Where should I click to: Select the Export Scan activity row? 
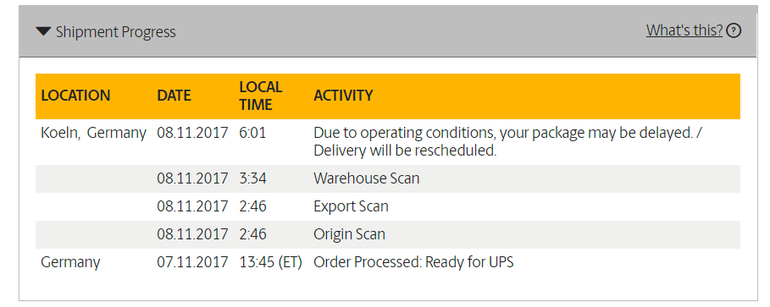387,206
